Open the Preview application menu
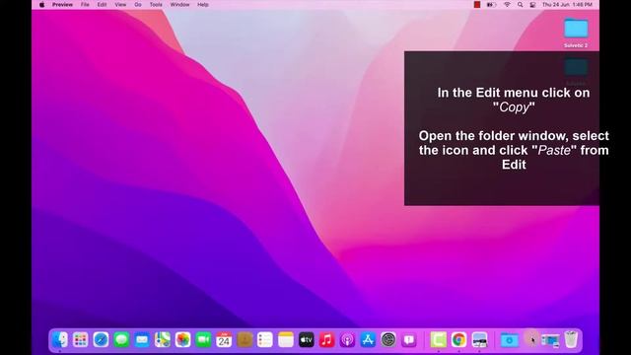The width and height of the screenshot is (631, 355). (x=62, y=5)
